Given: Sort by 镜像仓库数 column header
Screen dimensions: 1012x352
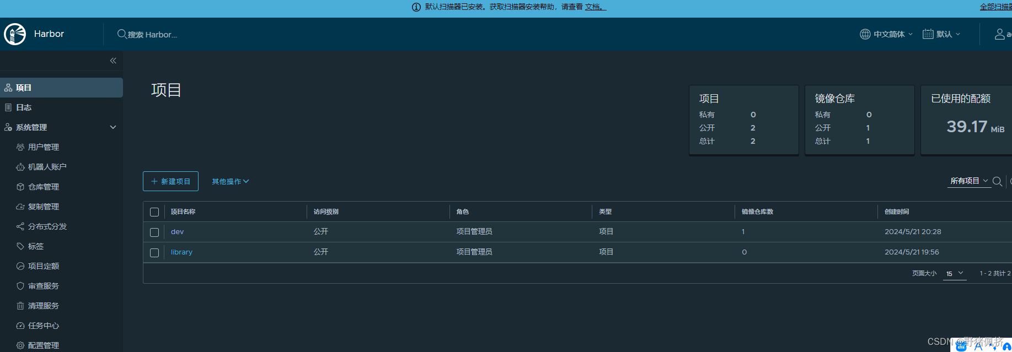Looking at the screenshot, I should [757, 212].
